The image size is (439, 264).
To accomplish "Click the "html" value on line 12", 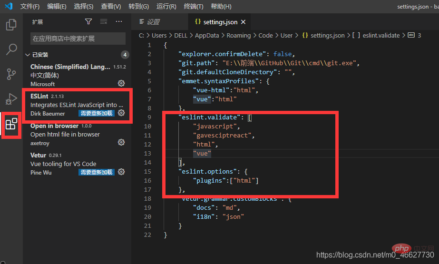I will coord(204,144).
